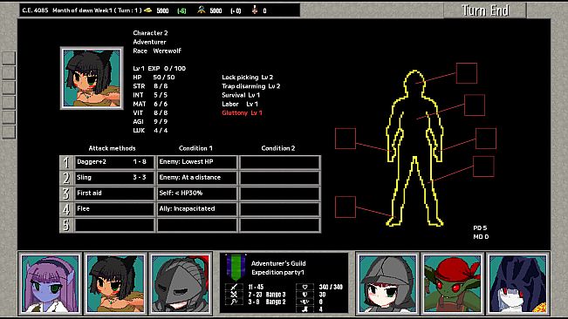Click the large werewolf character portrait

(92, 78)
